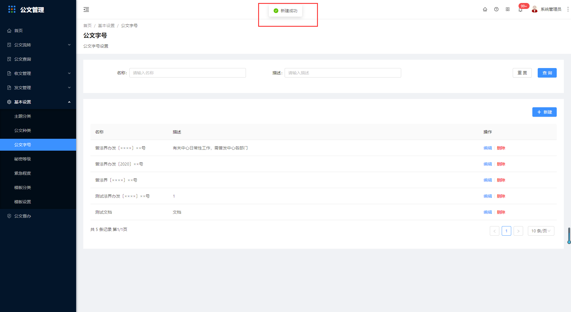Expand the 收文管理 submenu chevron
Image resolution: width=571 pixels, height=312 pixels.
(x=69, y=73)
